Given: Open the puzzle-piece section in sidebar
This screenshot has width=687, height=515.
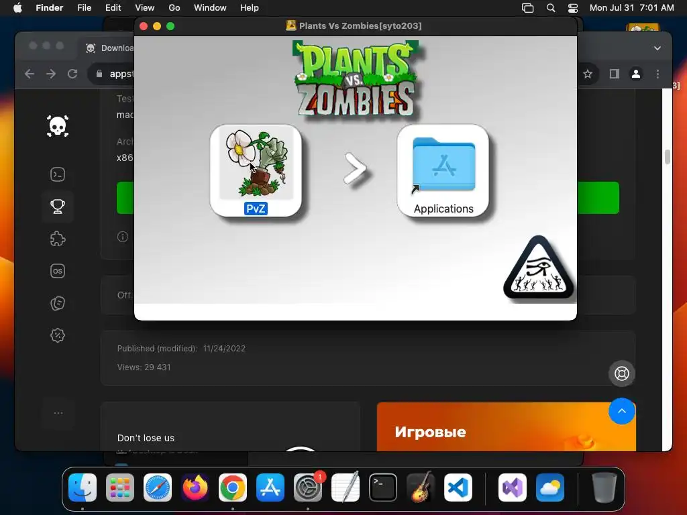Looking at the screenshot, I should (58, 239).
